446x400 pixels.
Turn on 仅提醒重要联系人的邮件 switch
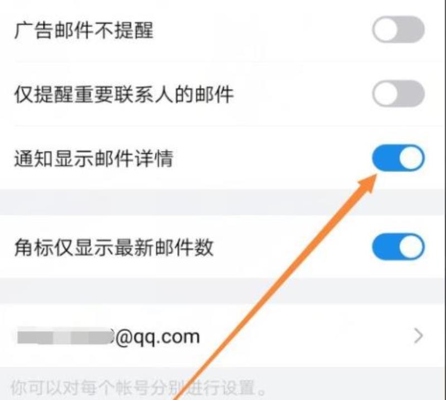point(398,94)
